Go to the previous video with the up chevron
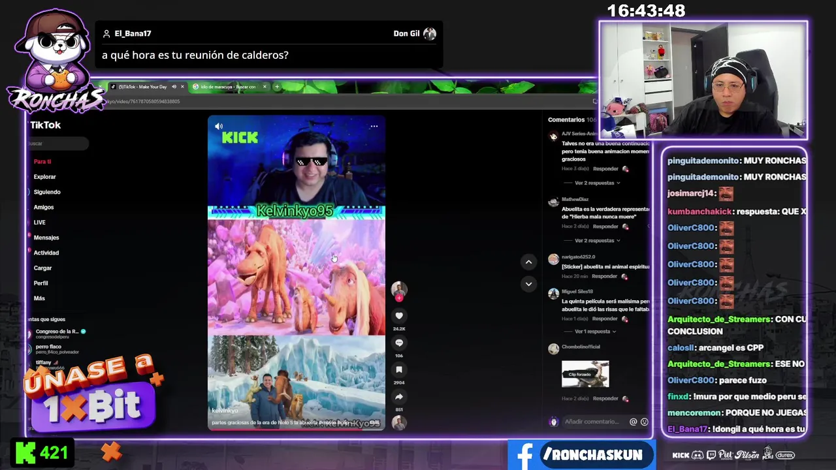 (x=528, y=262)
